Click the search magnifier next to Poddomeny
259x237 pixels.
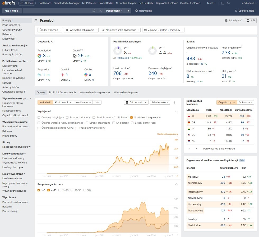128,11
